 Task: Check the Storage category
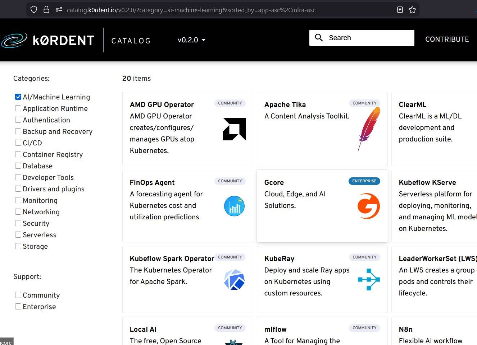point(18,246)
